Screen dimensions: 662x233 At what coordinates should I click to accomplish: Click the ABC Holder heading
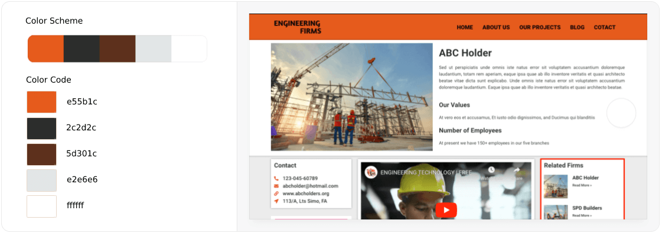coord(465,53)
